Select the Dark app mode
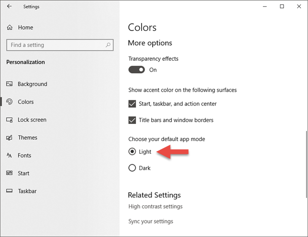The image size is (308, 237). [x=132, y=168]
